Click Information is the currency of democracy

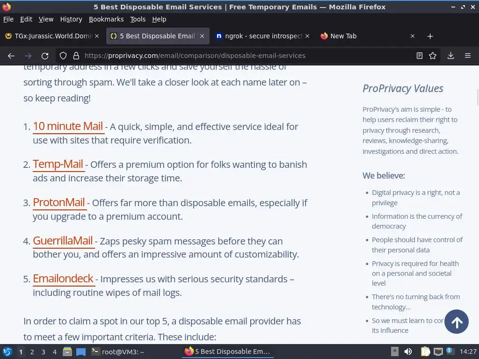click(417, 221)
